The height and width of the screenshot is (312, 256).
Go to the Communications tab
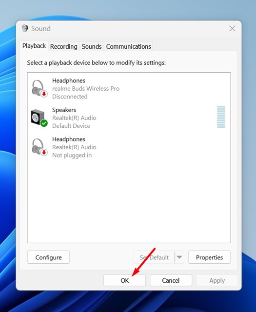pyautogui.click(x=128, y=47)
